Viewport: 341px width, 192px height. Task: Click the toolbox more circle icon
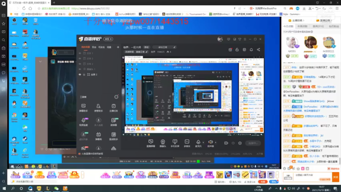116,97
